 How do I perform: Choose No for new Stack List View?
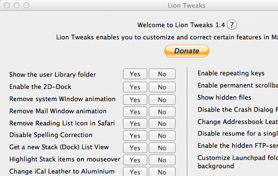(x=162, y=148)
